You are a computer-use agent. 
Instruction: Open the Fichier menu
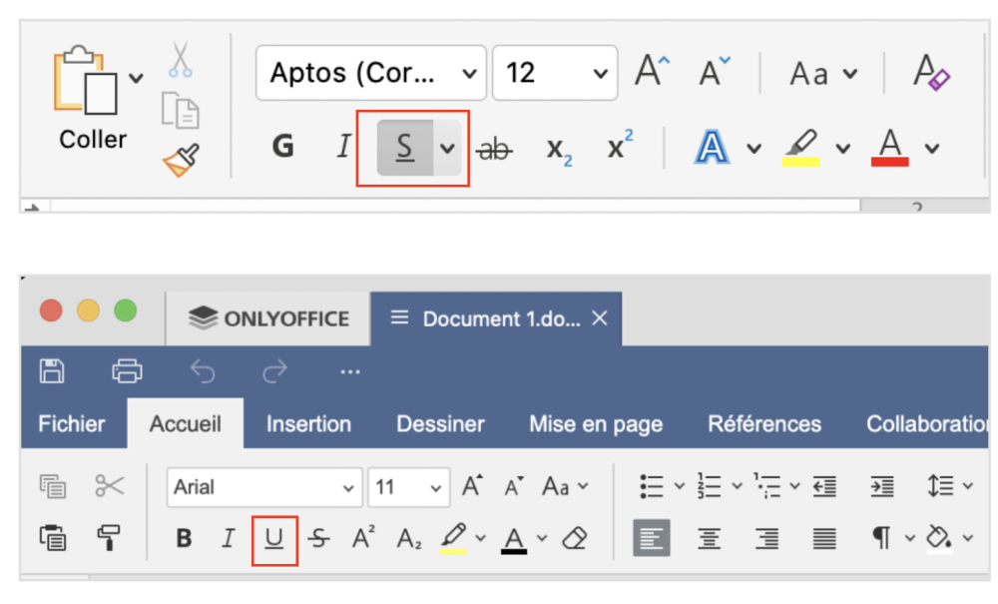point(72,423)
